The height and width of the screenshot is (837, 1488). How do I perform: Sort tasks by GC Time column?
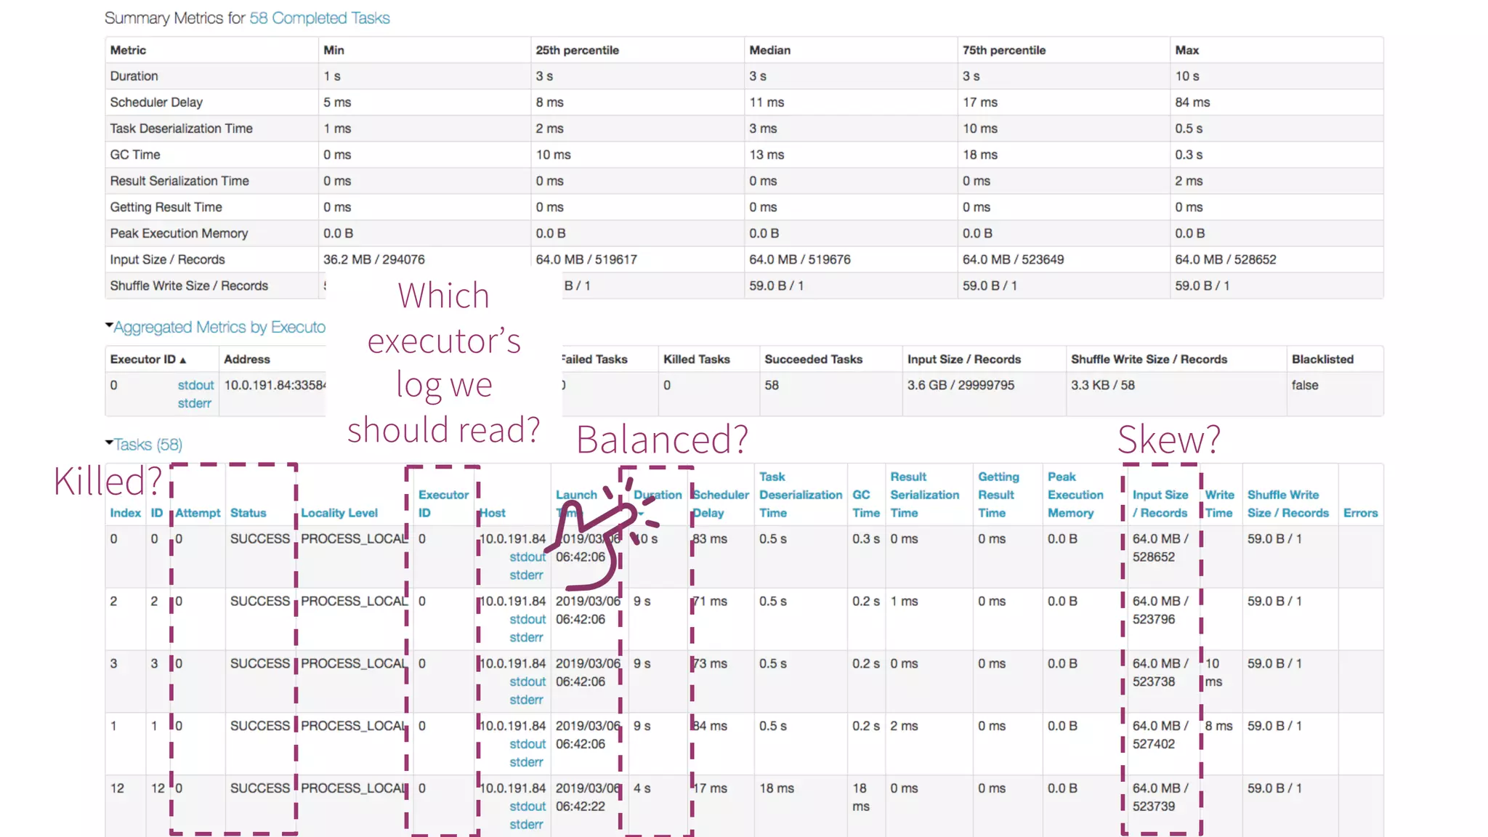[x=866, y=504]
